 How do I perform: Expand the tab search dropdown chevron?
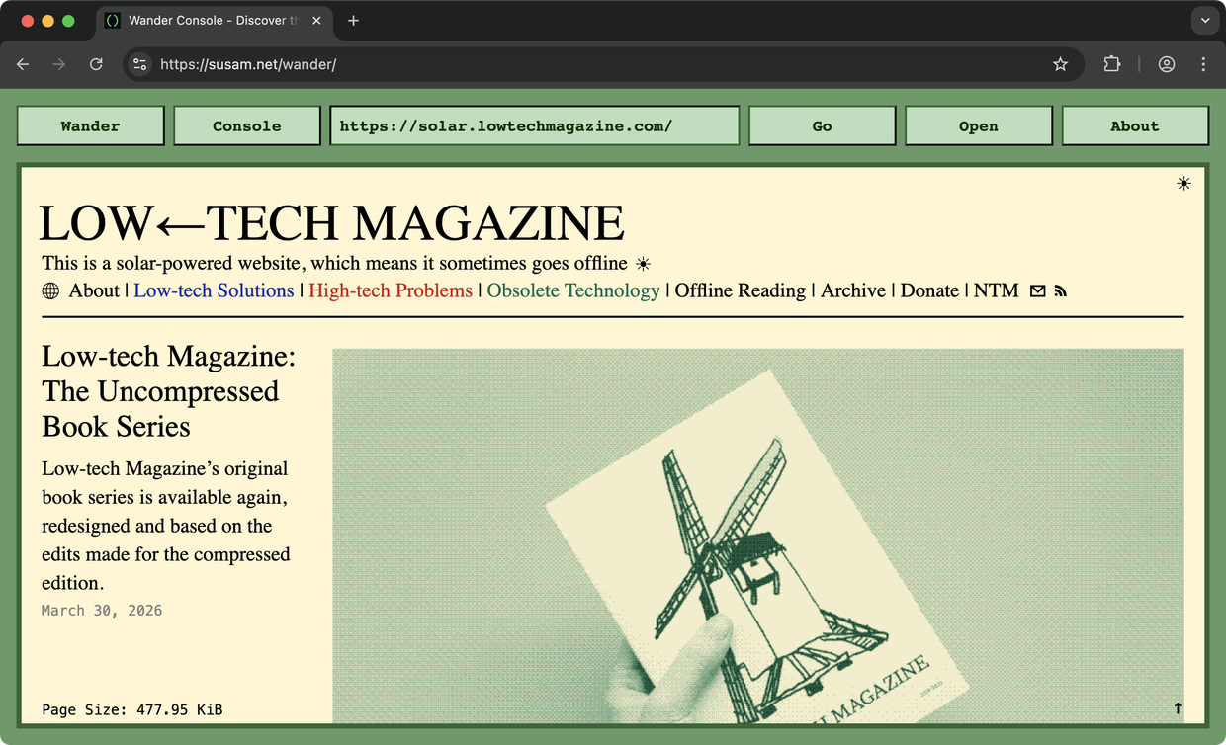[x=1205, y=20]
